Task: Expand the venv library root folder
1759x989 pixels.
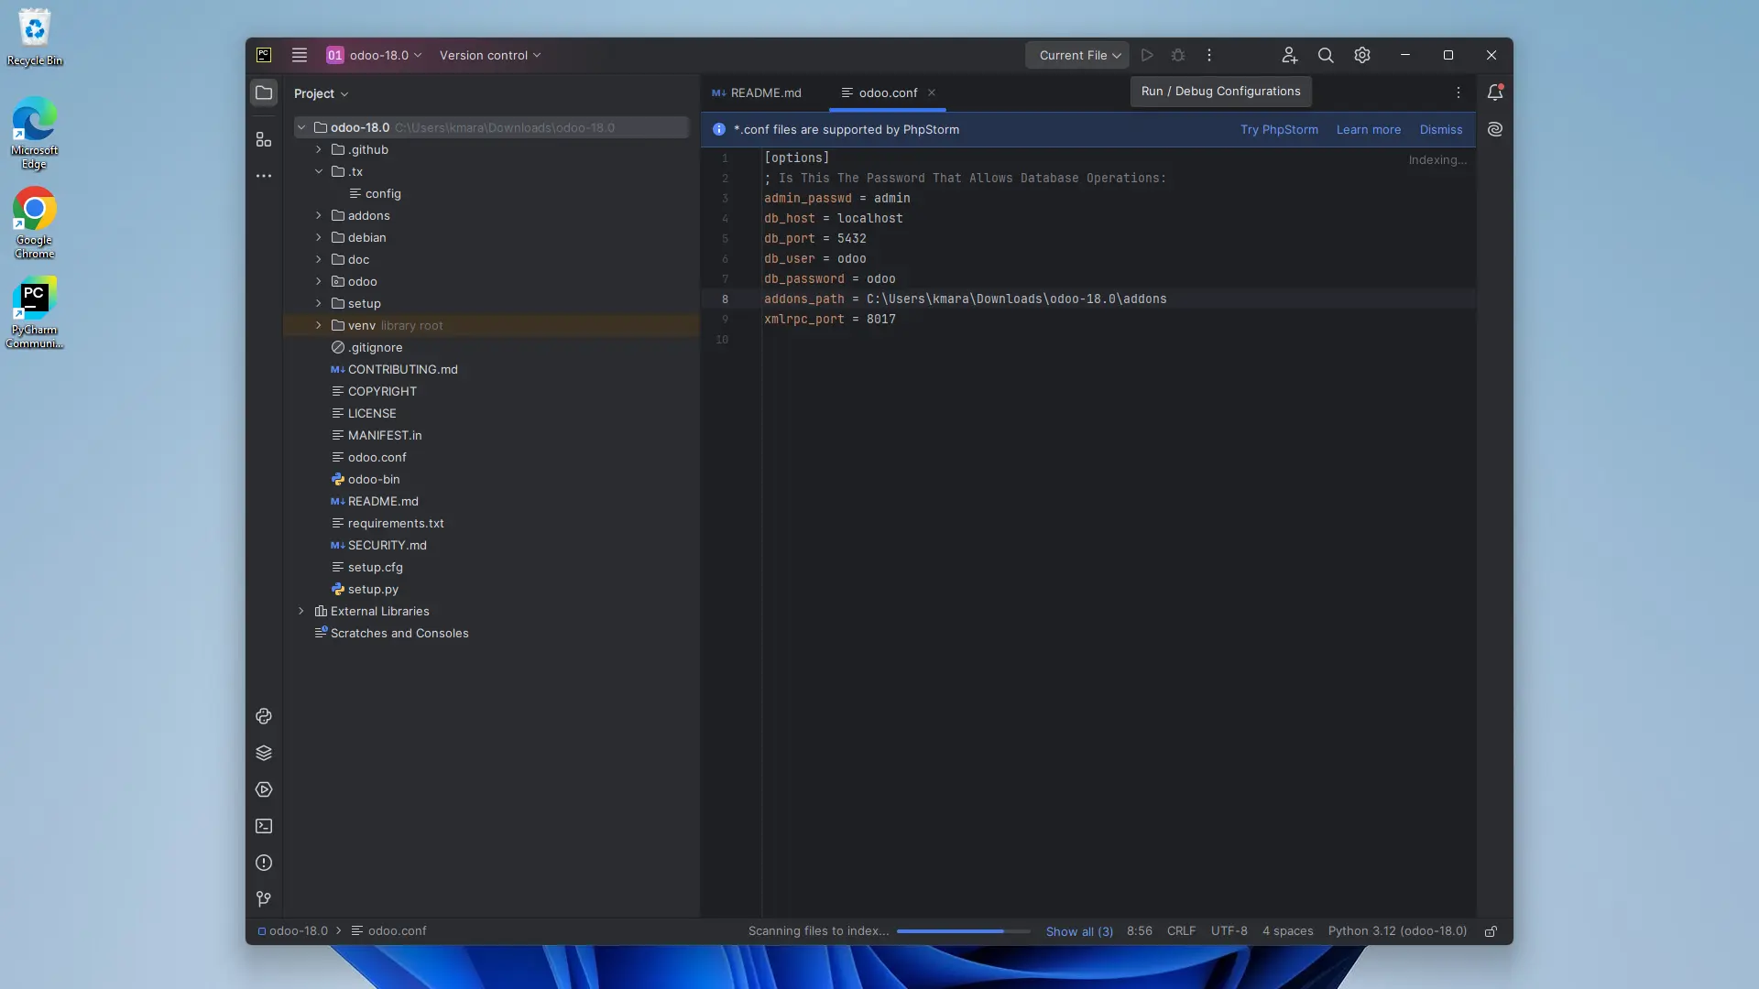Action: click(x=319, y=325)
